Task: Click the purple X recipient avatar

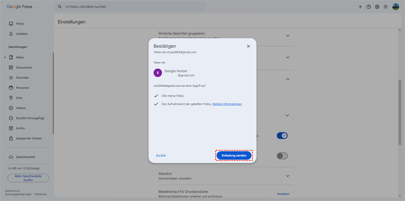Action: pyautogui.click(x=158, y=73)
